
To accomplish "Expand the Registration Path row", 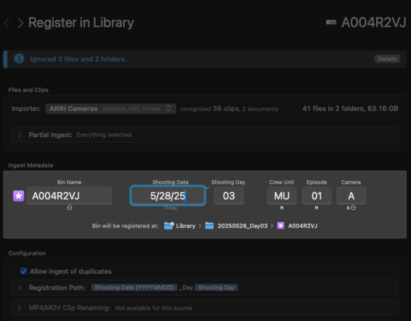I will tap(19, 288).
